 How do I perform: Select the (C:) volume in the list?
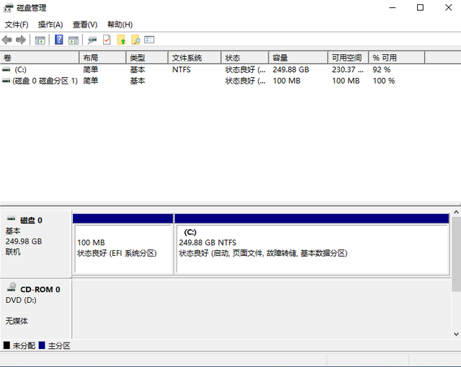(x=21, y=70)
